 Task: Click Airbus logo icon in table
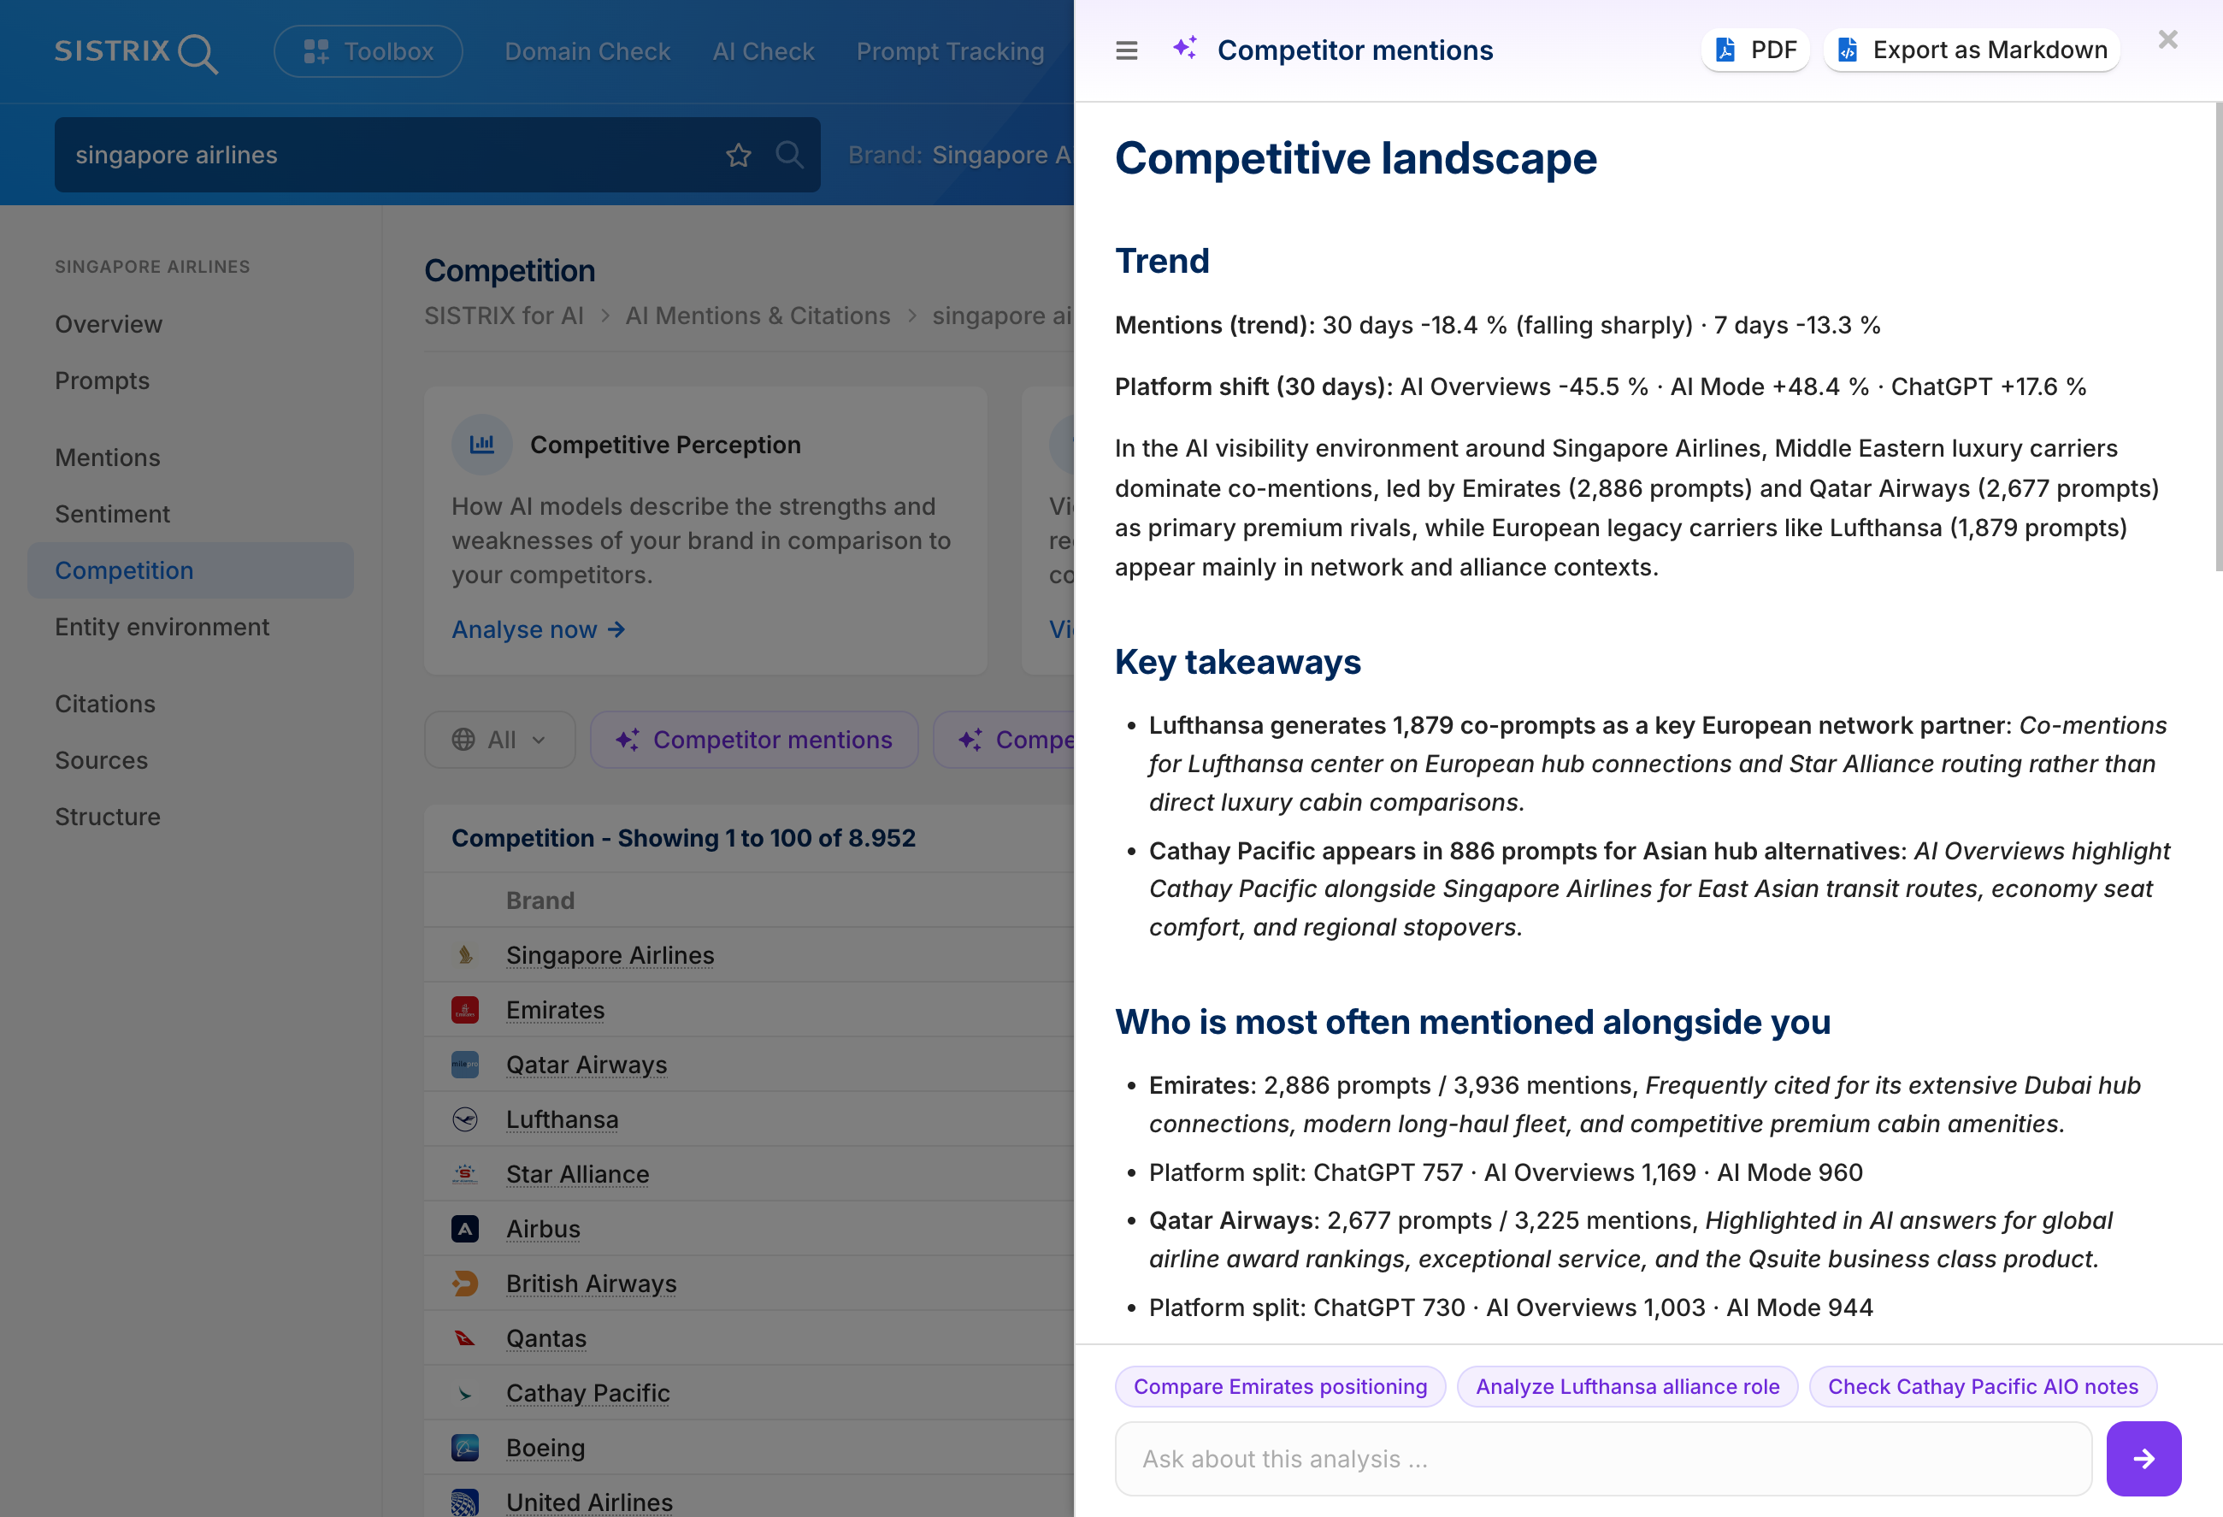coord(465,1228)
